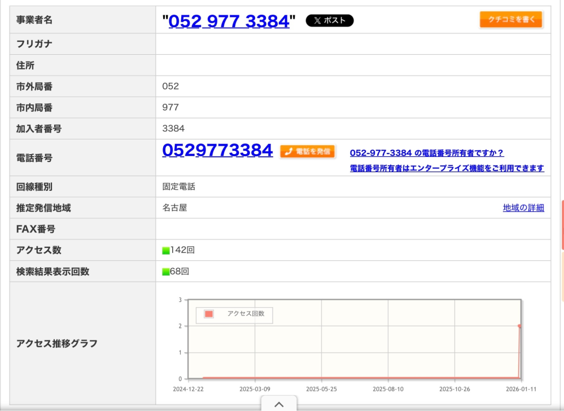Click the data point at 2026-01-11 on graph
This screenshot has width=564, height=411.
tap(519, 326)
